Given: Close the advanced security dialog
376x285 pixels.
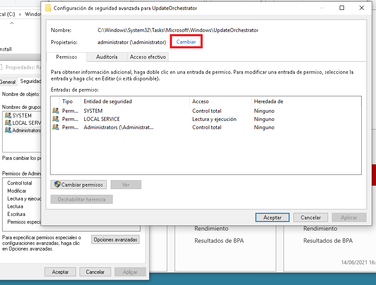Looking at the screenshot, I should coord(362,8).
